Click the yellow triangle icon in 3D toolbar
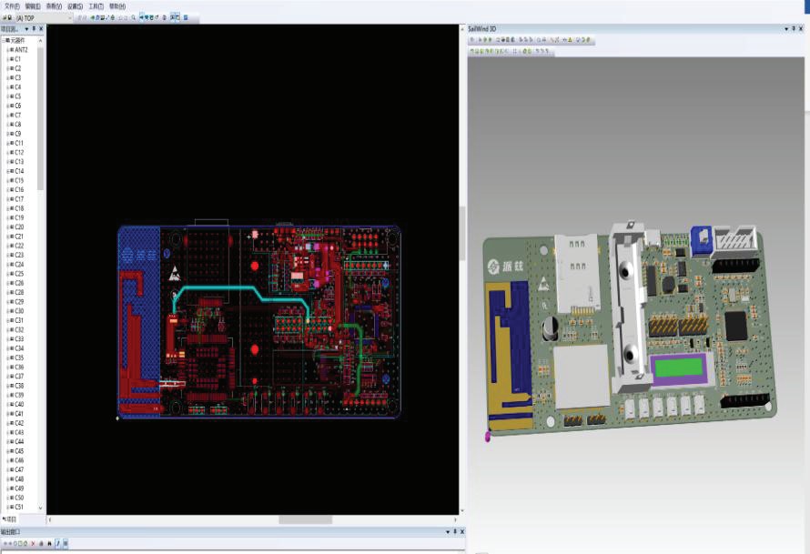This screenshot has height=554, width=810. 568,40
